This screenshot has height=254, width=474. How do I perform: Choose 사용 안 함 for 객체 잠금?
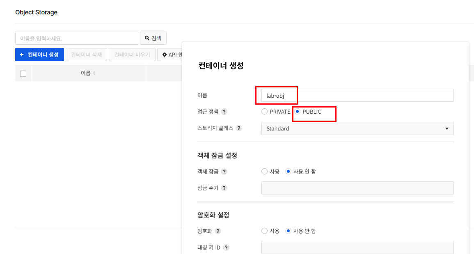coord(288,172)
